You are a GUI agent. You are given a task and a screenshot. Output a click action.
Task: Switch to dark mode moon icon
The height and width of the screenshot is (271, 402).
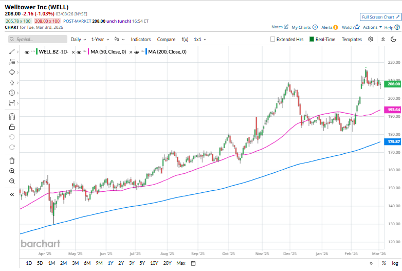pyautogui.click(x=394, y=39)
